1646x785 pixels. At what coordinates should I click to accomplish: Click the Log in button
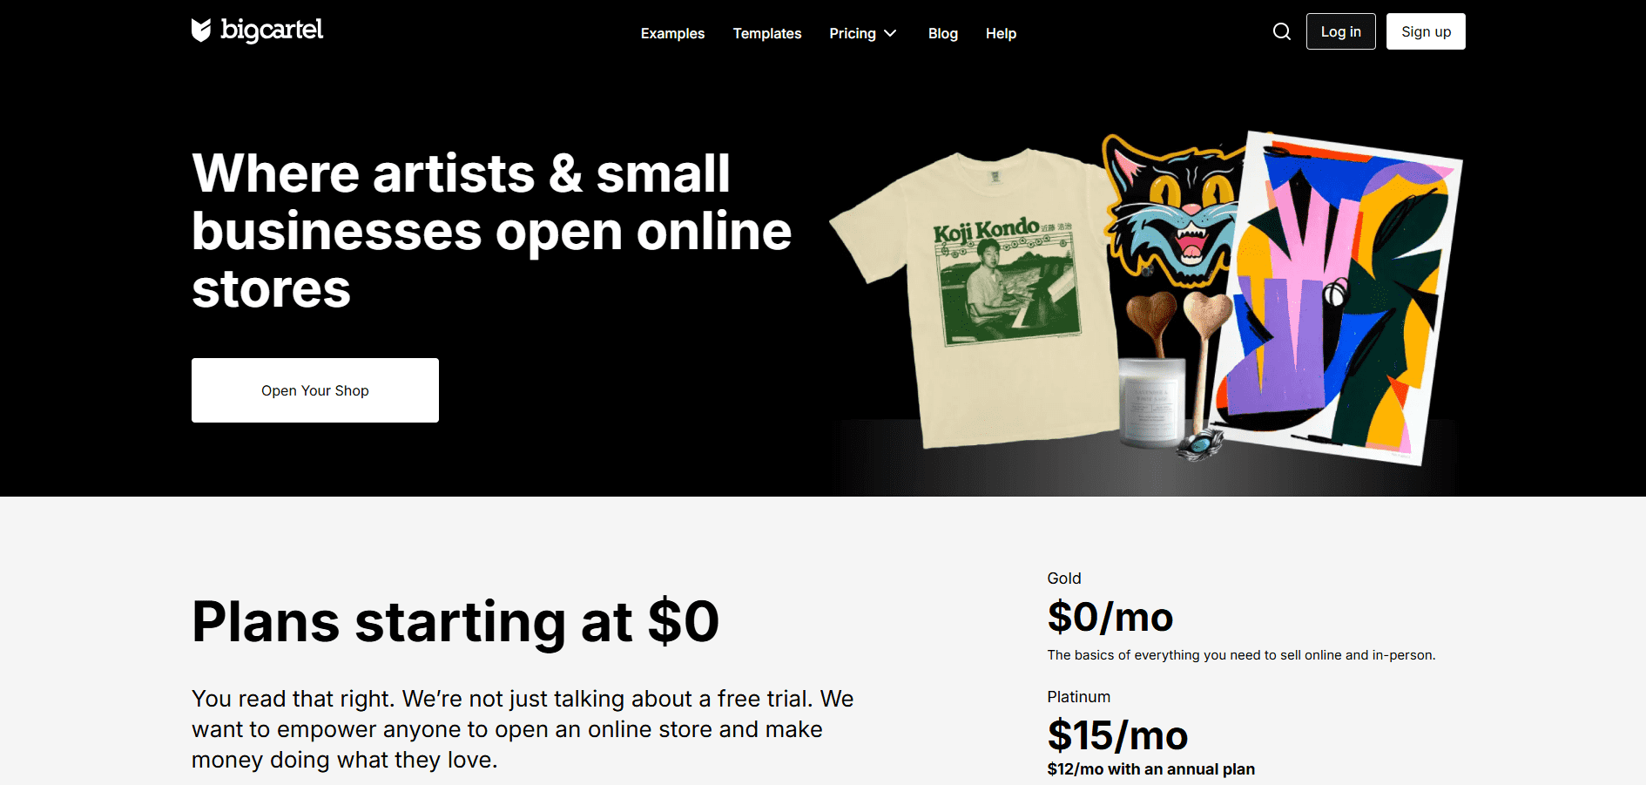(1340, 31)
